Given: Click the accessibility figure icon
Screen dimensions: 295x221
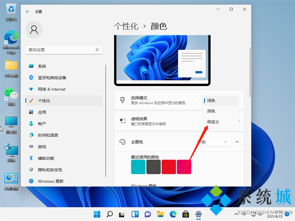Looking at the screenshot, I should [x=31, y=158].
